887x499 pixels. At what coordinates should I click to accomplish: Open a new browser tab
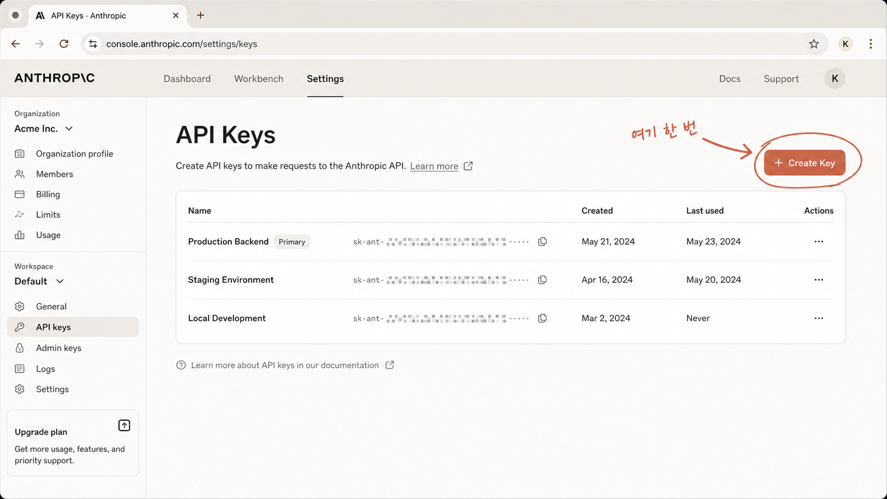pos(200,15)
